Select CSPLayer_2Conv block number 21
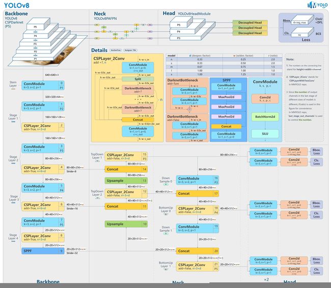The height and width of the screenshot is (288, 331). click(198, 267)
